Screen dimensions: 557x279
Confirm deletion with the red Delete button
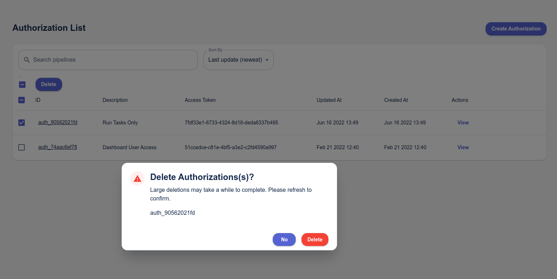[x=315, y=240]
